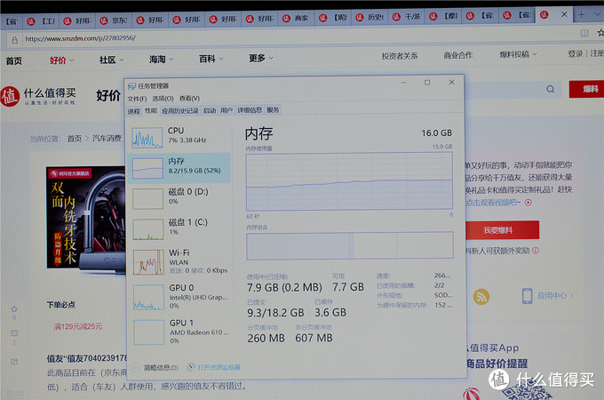
Task: Click the red 爆料 button beside search
Action: point(586,89)
